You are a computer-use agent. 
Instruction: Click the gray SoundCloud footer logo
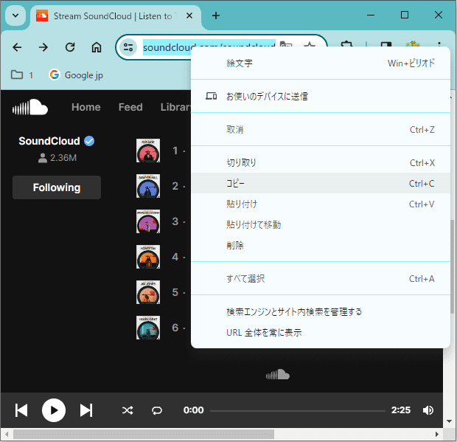[277, 375]
